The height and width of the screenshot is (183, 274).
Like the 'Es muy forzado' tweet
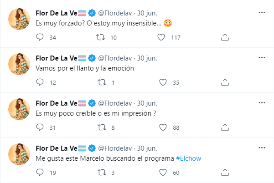click(161, 37)
